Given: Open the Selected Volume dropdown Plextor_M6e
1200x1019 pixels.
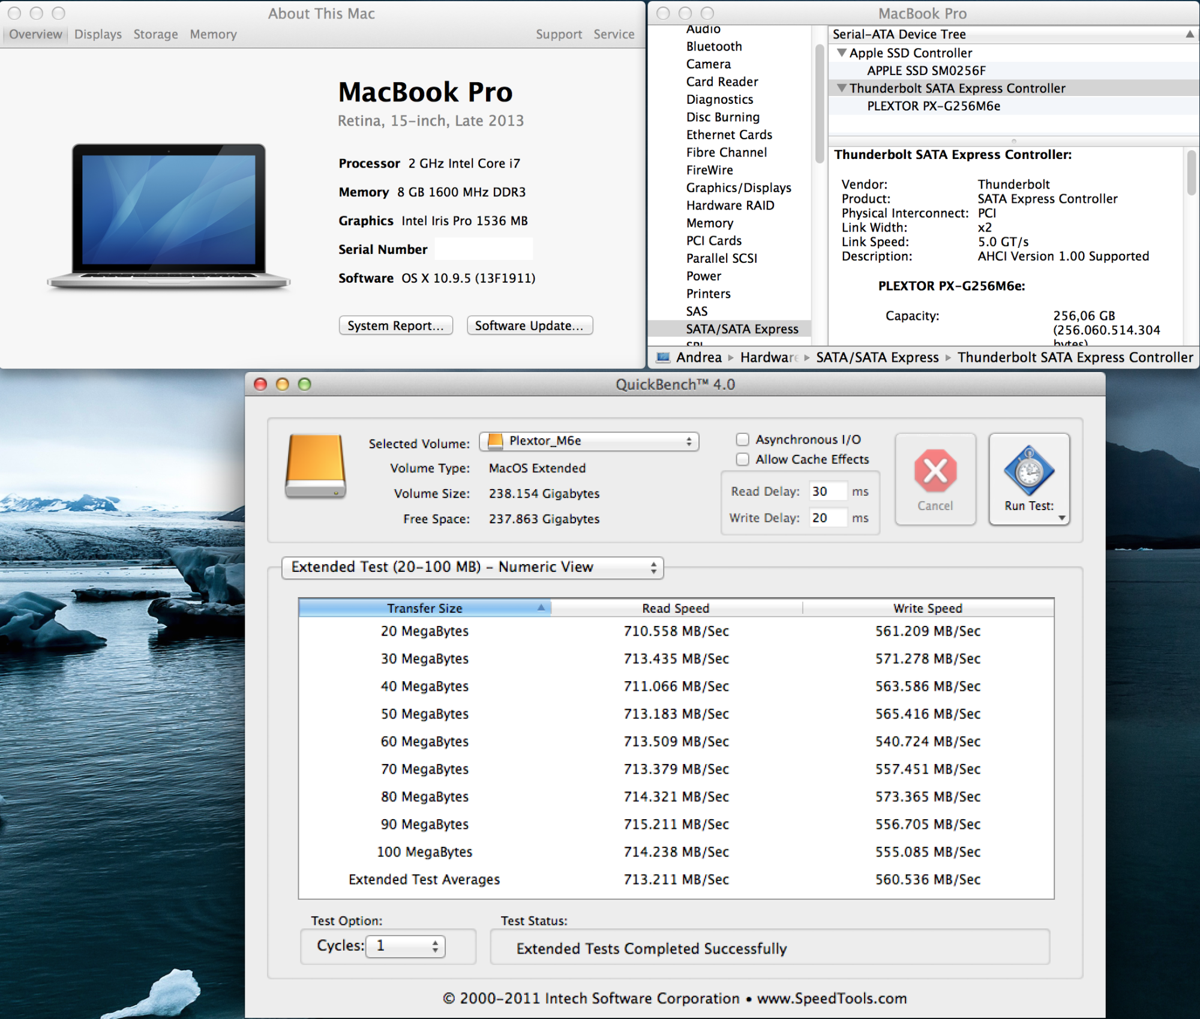Looking at the screenshot, I should (x=589, y=441).
